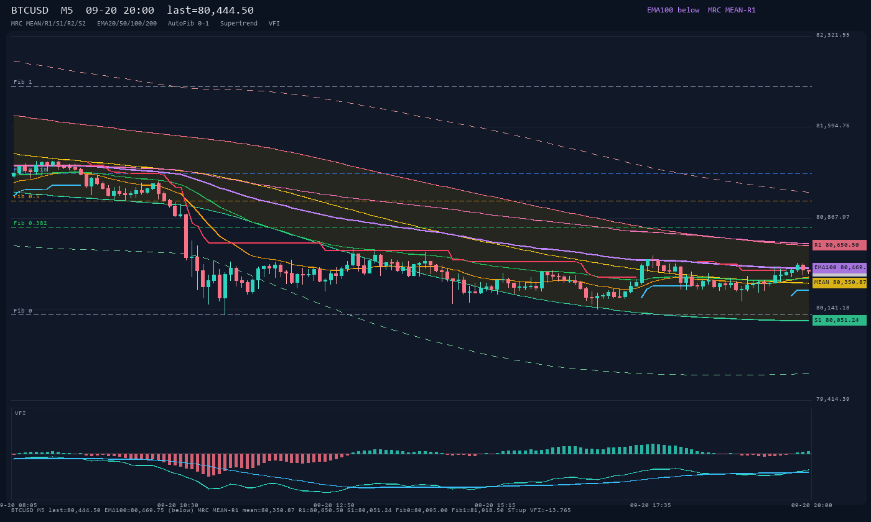Screen dimensions: 871x522
Task: Click the purple EMA100 price tag
Action: point(839,268)
